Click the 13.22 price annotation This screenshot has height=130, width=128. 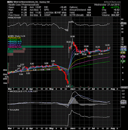click(69, 42)
